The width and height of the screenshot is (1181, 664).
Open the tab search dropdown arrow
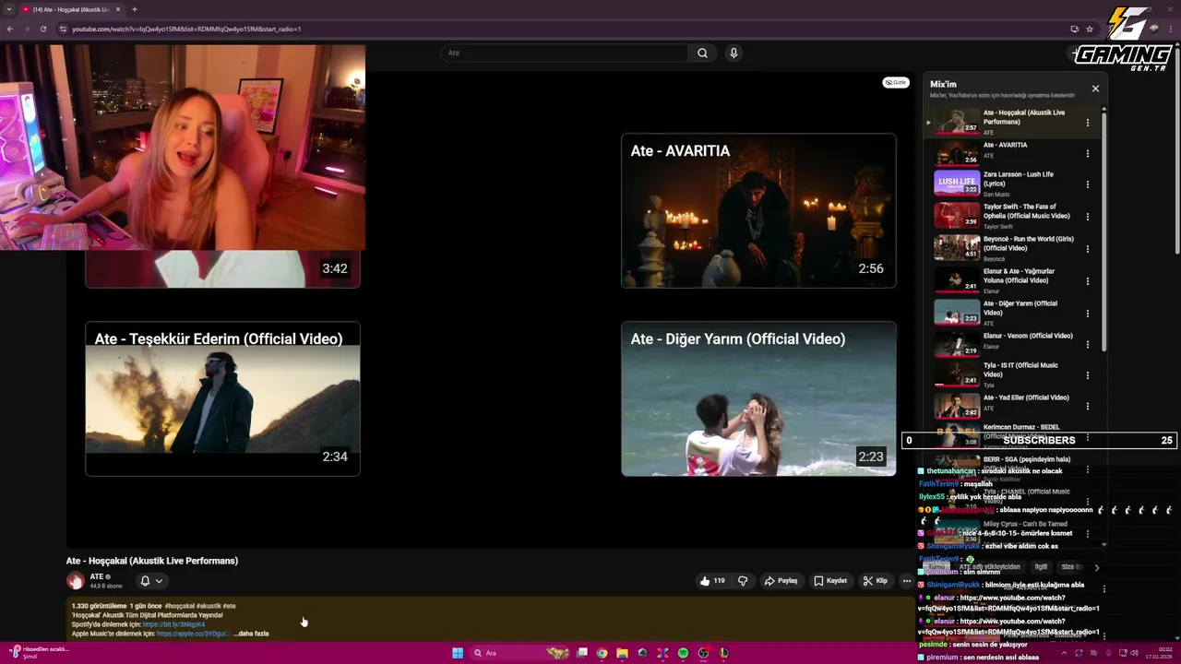(x=7, y=9)
